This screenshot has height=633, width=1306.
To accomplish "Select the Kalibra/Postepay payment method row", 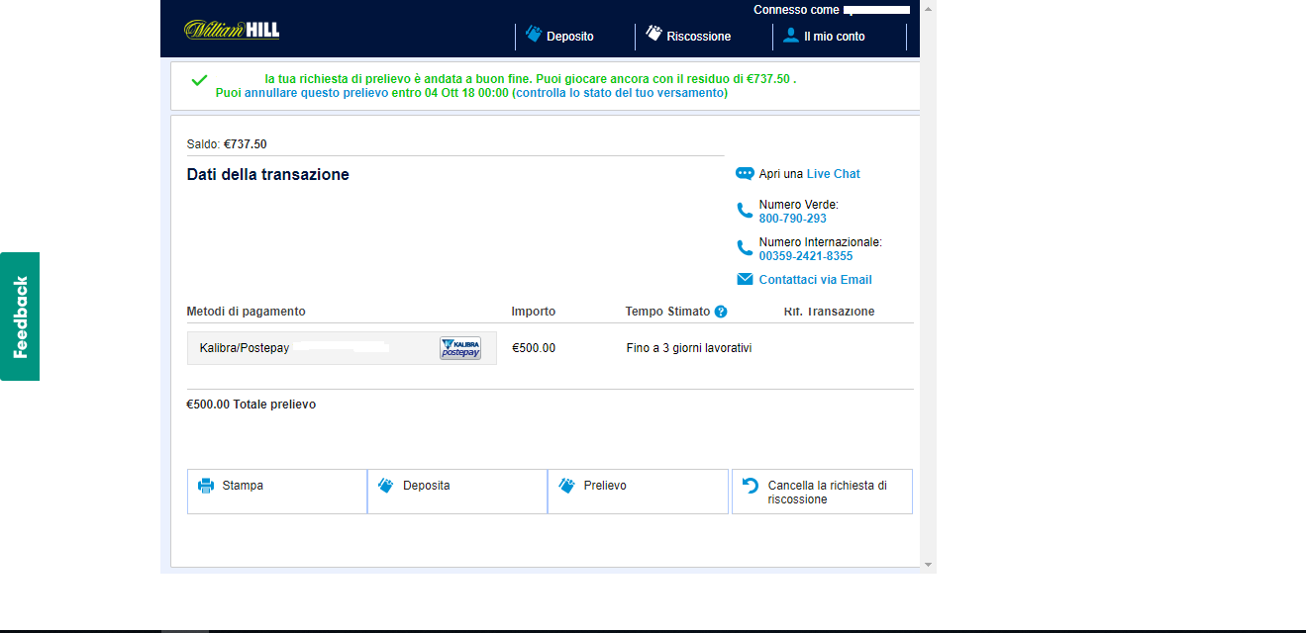I will pos(342,348).
